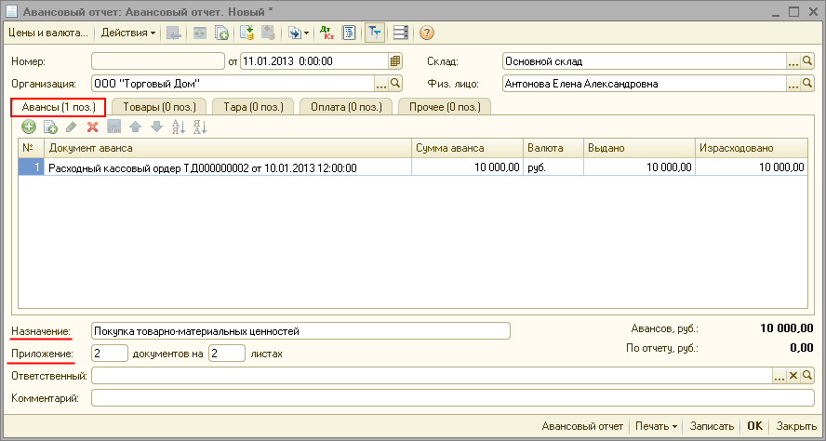Click the document with coins icon
Screen dimensions: 826x441
pyautogui.click(x=247, y=33)
